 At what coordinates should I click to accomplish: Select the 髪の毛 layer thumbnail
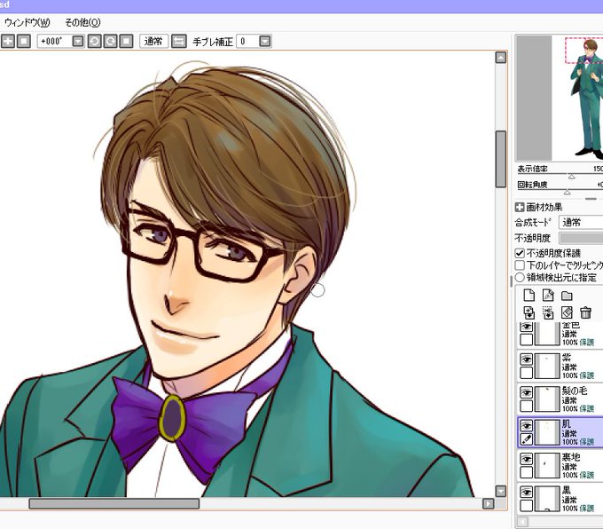pos(547,399)
